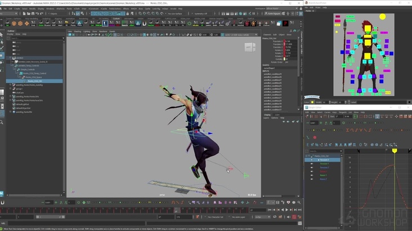
Task: Click the green power icon on the shelf
Action: (189, 24)
